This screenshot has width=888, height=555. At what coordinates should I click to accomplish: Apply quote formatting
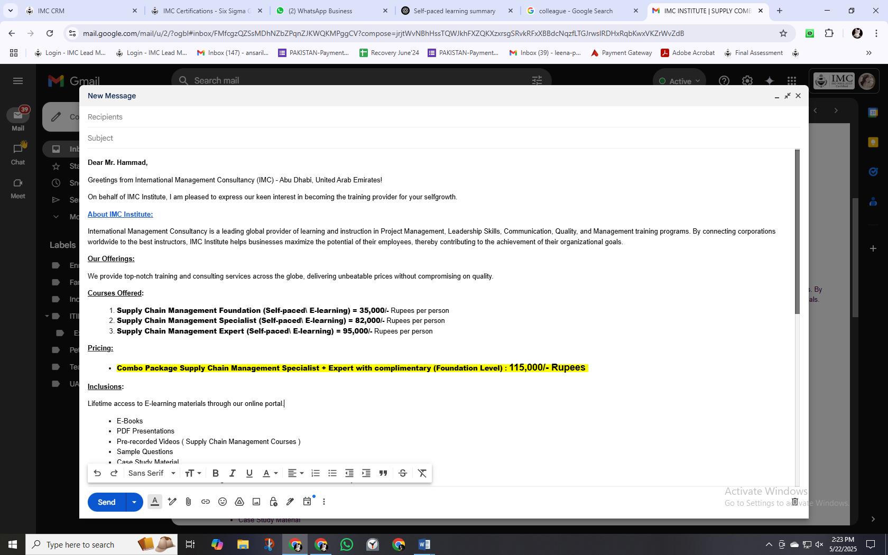pos(383,473)
